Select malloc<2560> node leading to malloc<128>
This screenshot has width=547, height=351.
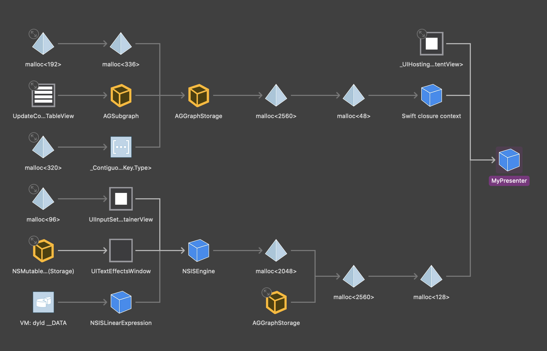click(354, 276)
